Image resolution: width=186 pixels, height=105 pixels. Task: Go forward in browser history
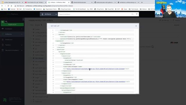[x=5, y=6]
